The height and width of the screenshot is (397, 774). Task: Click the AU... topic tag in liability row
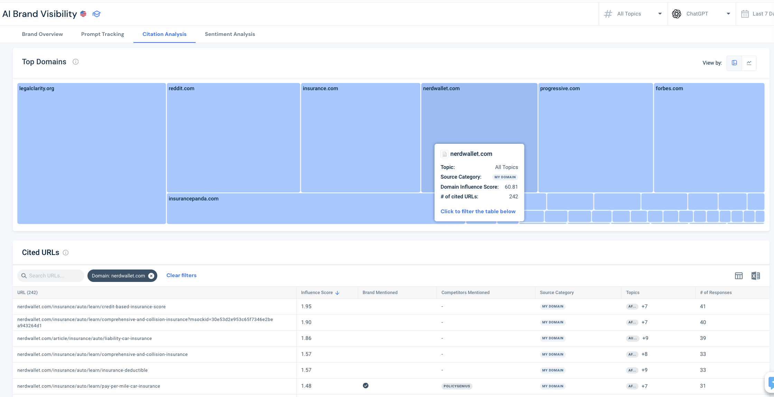coord(632,338)
